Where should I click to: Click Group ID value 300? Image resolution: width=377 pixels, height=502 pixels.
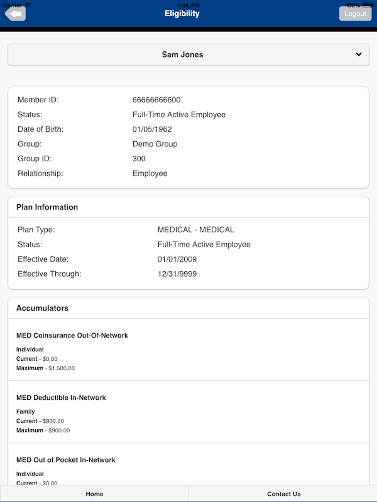(x=139, y=159)
